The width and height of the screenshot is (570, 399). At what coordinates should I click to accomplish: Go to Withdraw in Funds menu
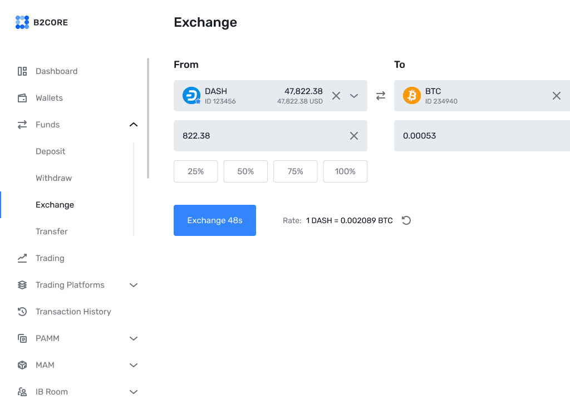[x=54, y=178]
